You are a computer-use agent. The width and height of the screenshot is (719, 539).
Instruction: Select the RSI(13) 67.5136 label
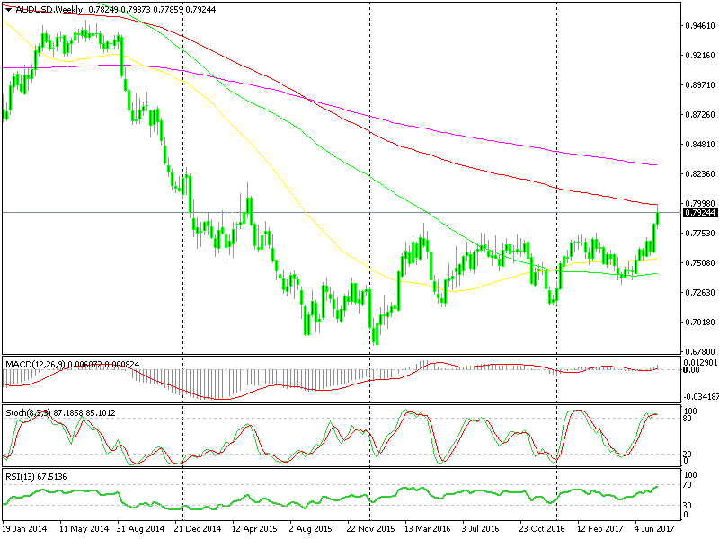[x=36, y=477]
